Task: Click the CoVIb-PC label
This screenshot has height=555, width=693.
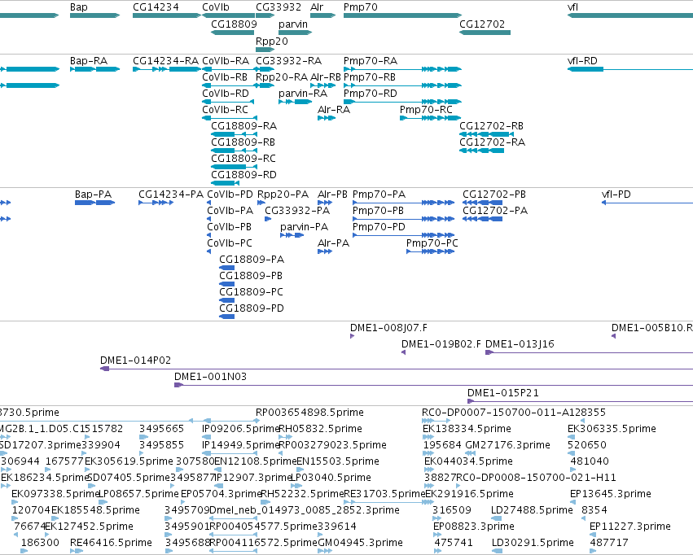Action: click(x=230, y=243)
